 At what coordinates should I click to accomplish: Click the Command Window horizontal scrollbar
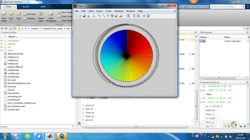click(x=136, y=127)
